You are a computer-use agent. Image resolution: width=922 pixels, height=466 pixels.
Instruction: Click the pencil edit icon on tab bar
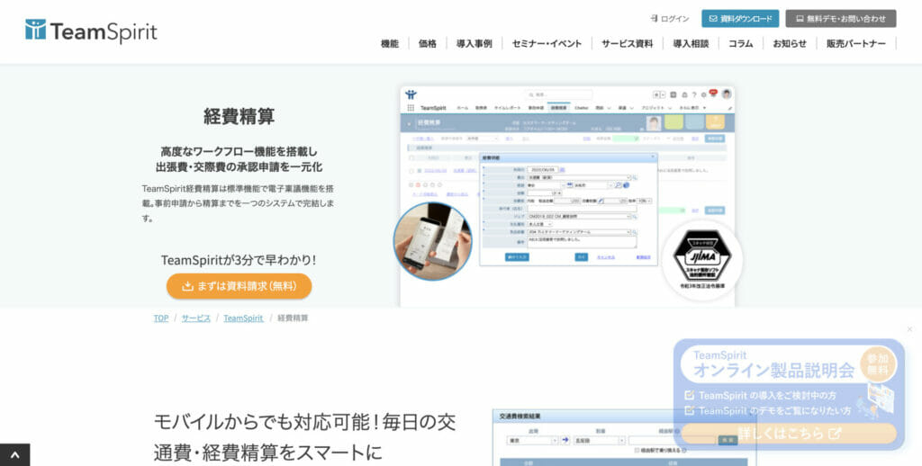pyautogui.click(x=729, y=108)
